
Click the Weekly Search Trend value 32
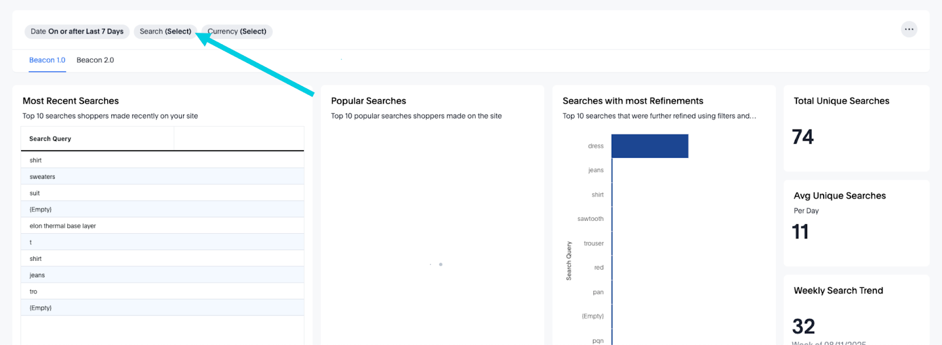pyautogui.click(x=804, y=326)
